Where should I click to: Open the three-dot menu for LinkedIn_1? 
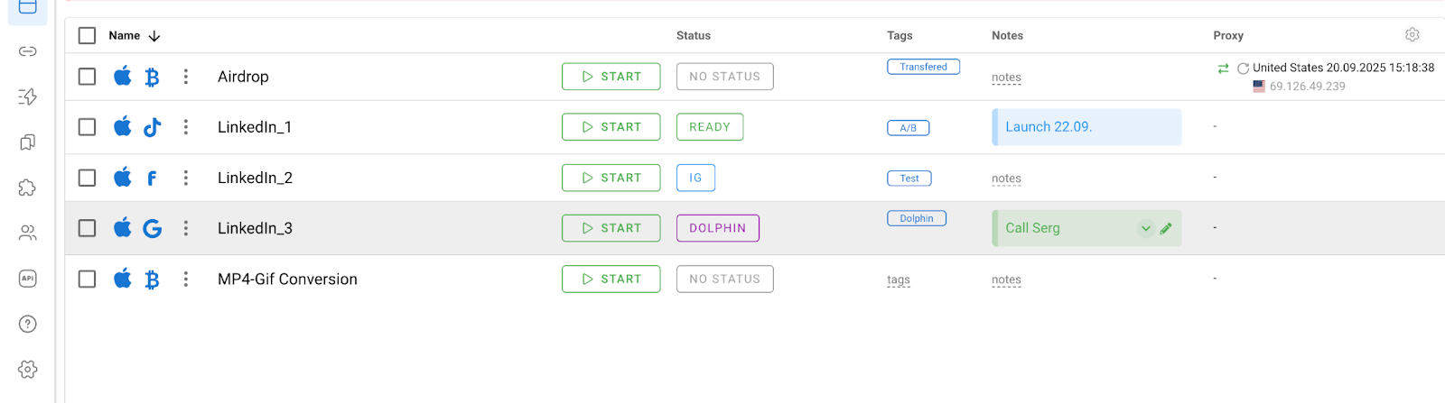(186, 127)
